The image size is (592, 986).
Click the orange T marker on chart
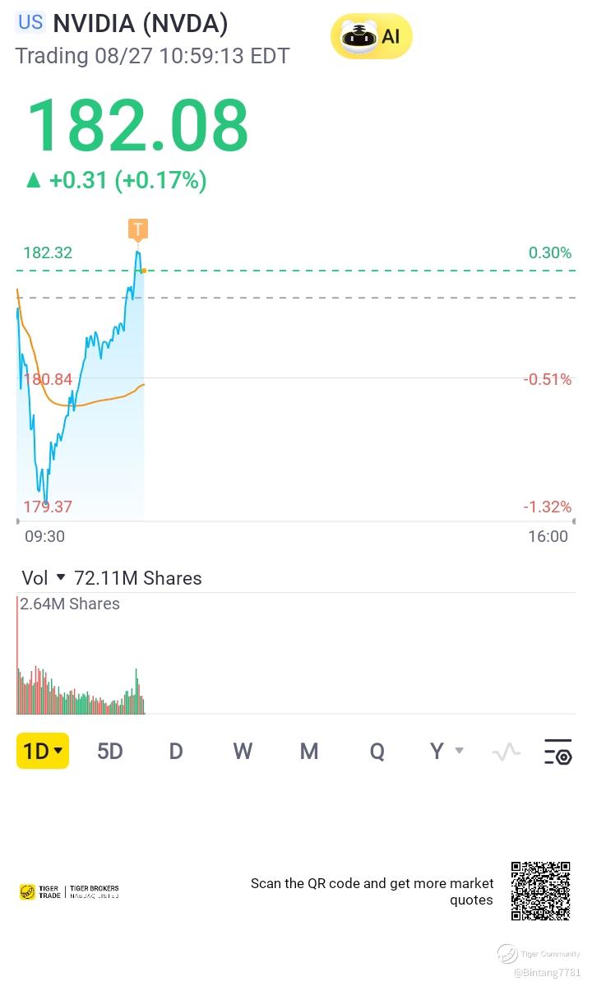pos(137,229)
